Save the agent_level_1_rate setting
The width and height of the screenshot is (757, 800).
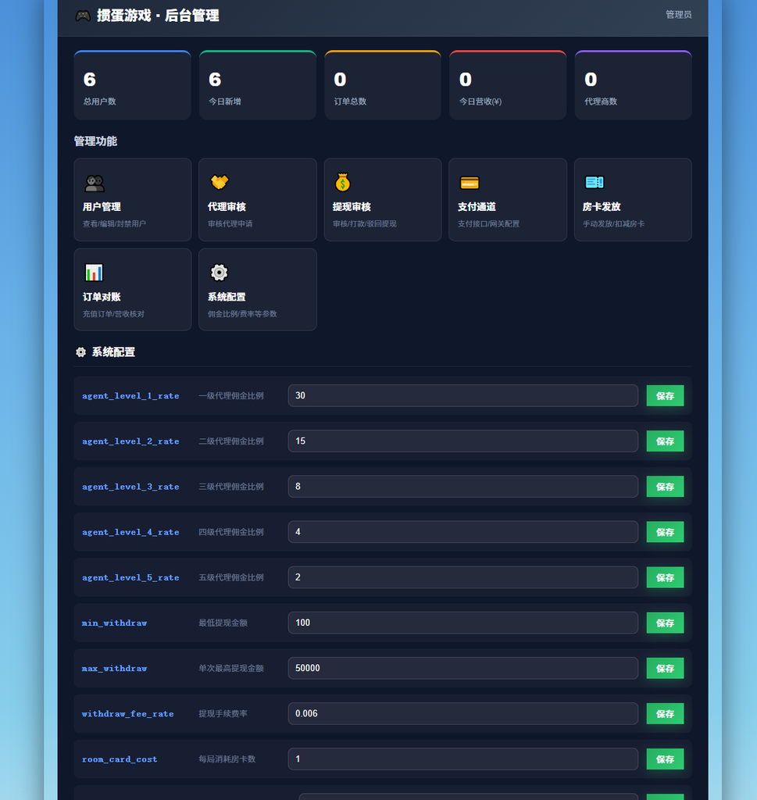[665, 396]
